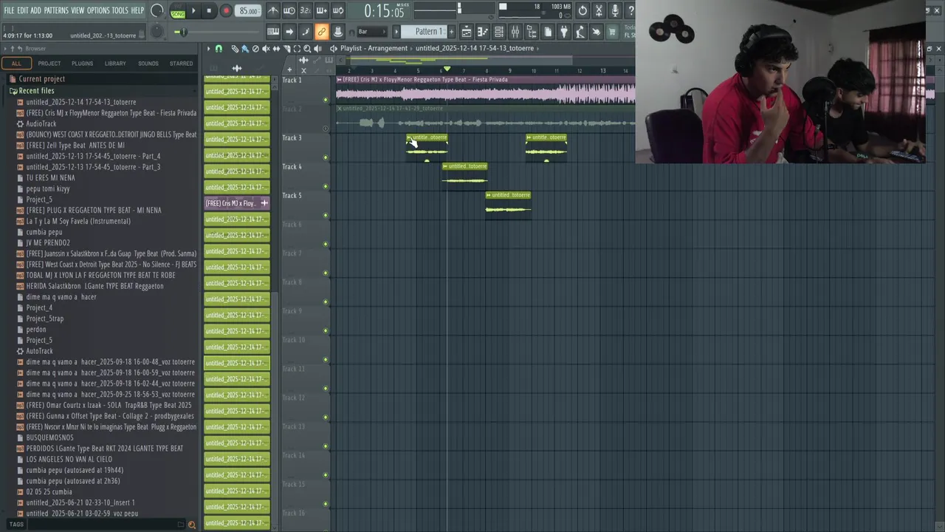Open the Piano roll icon
Image resolution: width=945 pixels, height=532 pixels.
(x=483, y=32)
